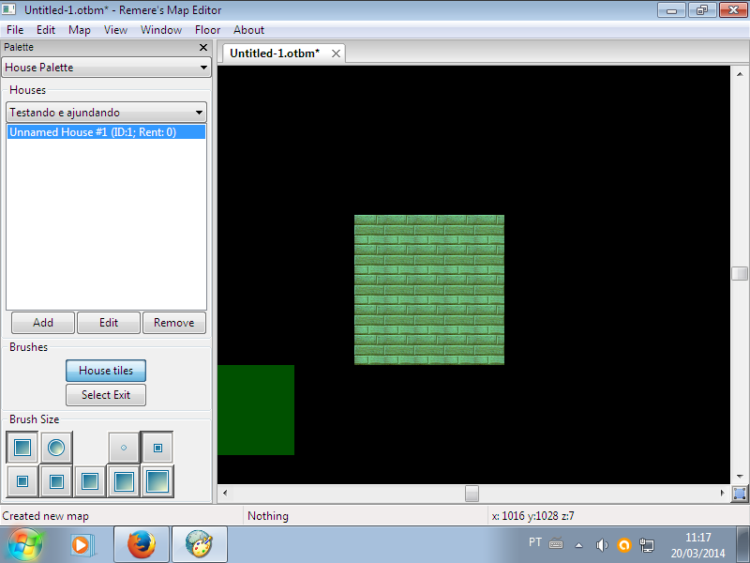Viewport: 750px width, 563px height.
Task: Click the map scroll up arrow
Action: [740, 74]
